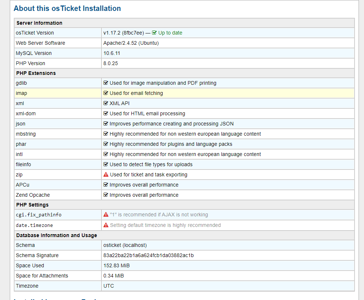
Task: Click the check icon in APCu row
Action: [106, 185]
